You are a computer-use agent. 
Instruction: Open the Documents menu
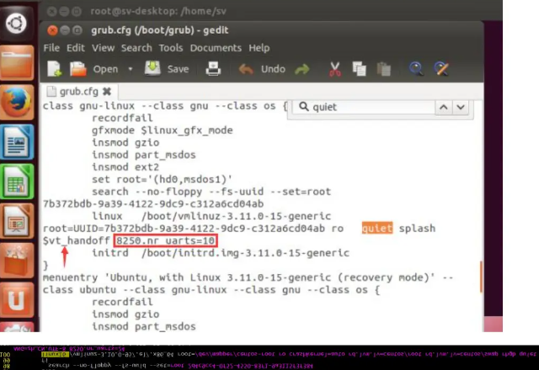point(216,48)
